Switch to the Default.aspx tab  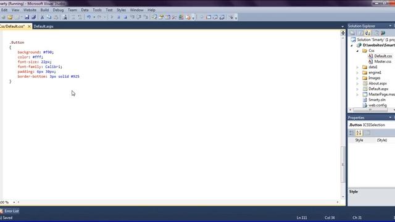(43, 26)
